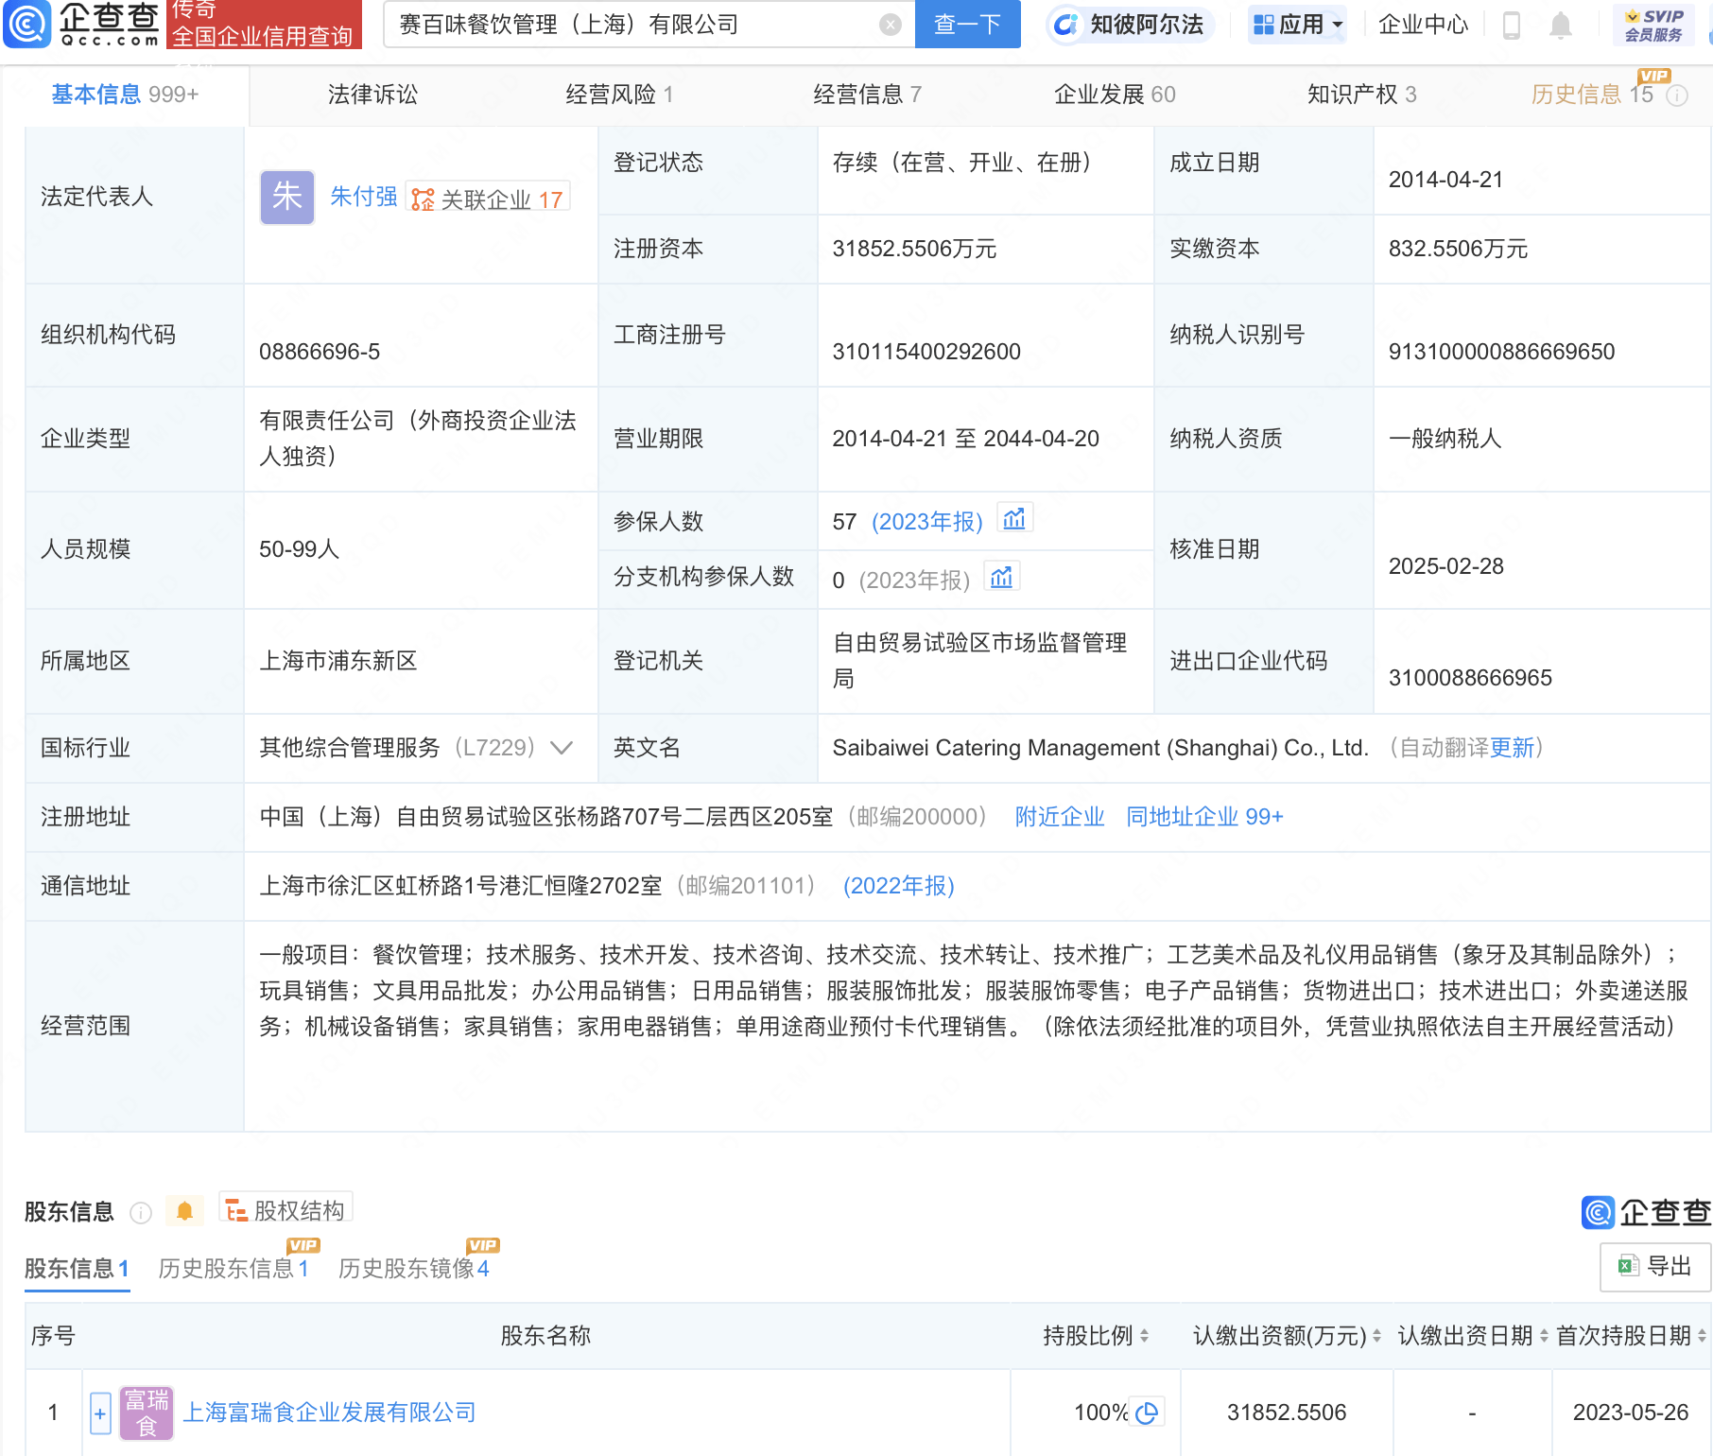
Task: Open the mobile phone app icon
Action: point(1511,25)
